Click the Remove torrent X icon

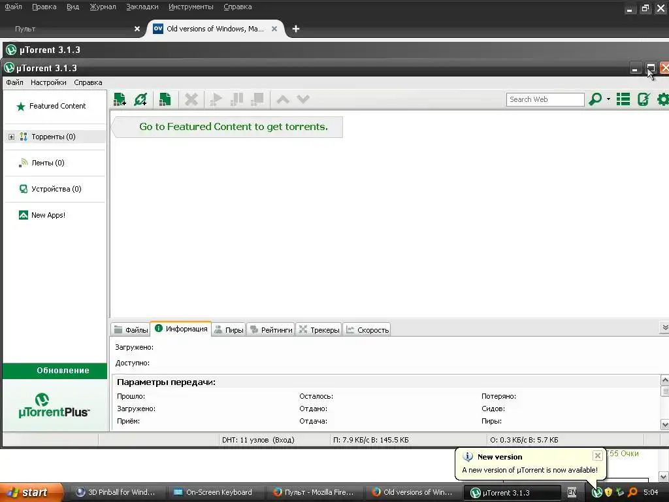[x=191, y=99]
